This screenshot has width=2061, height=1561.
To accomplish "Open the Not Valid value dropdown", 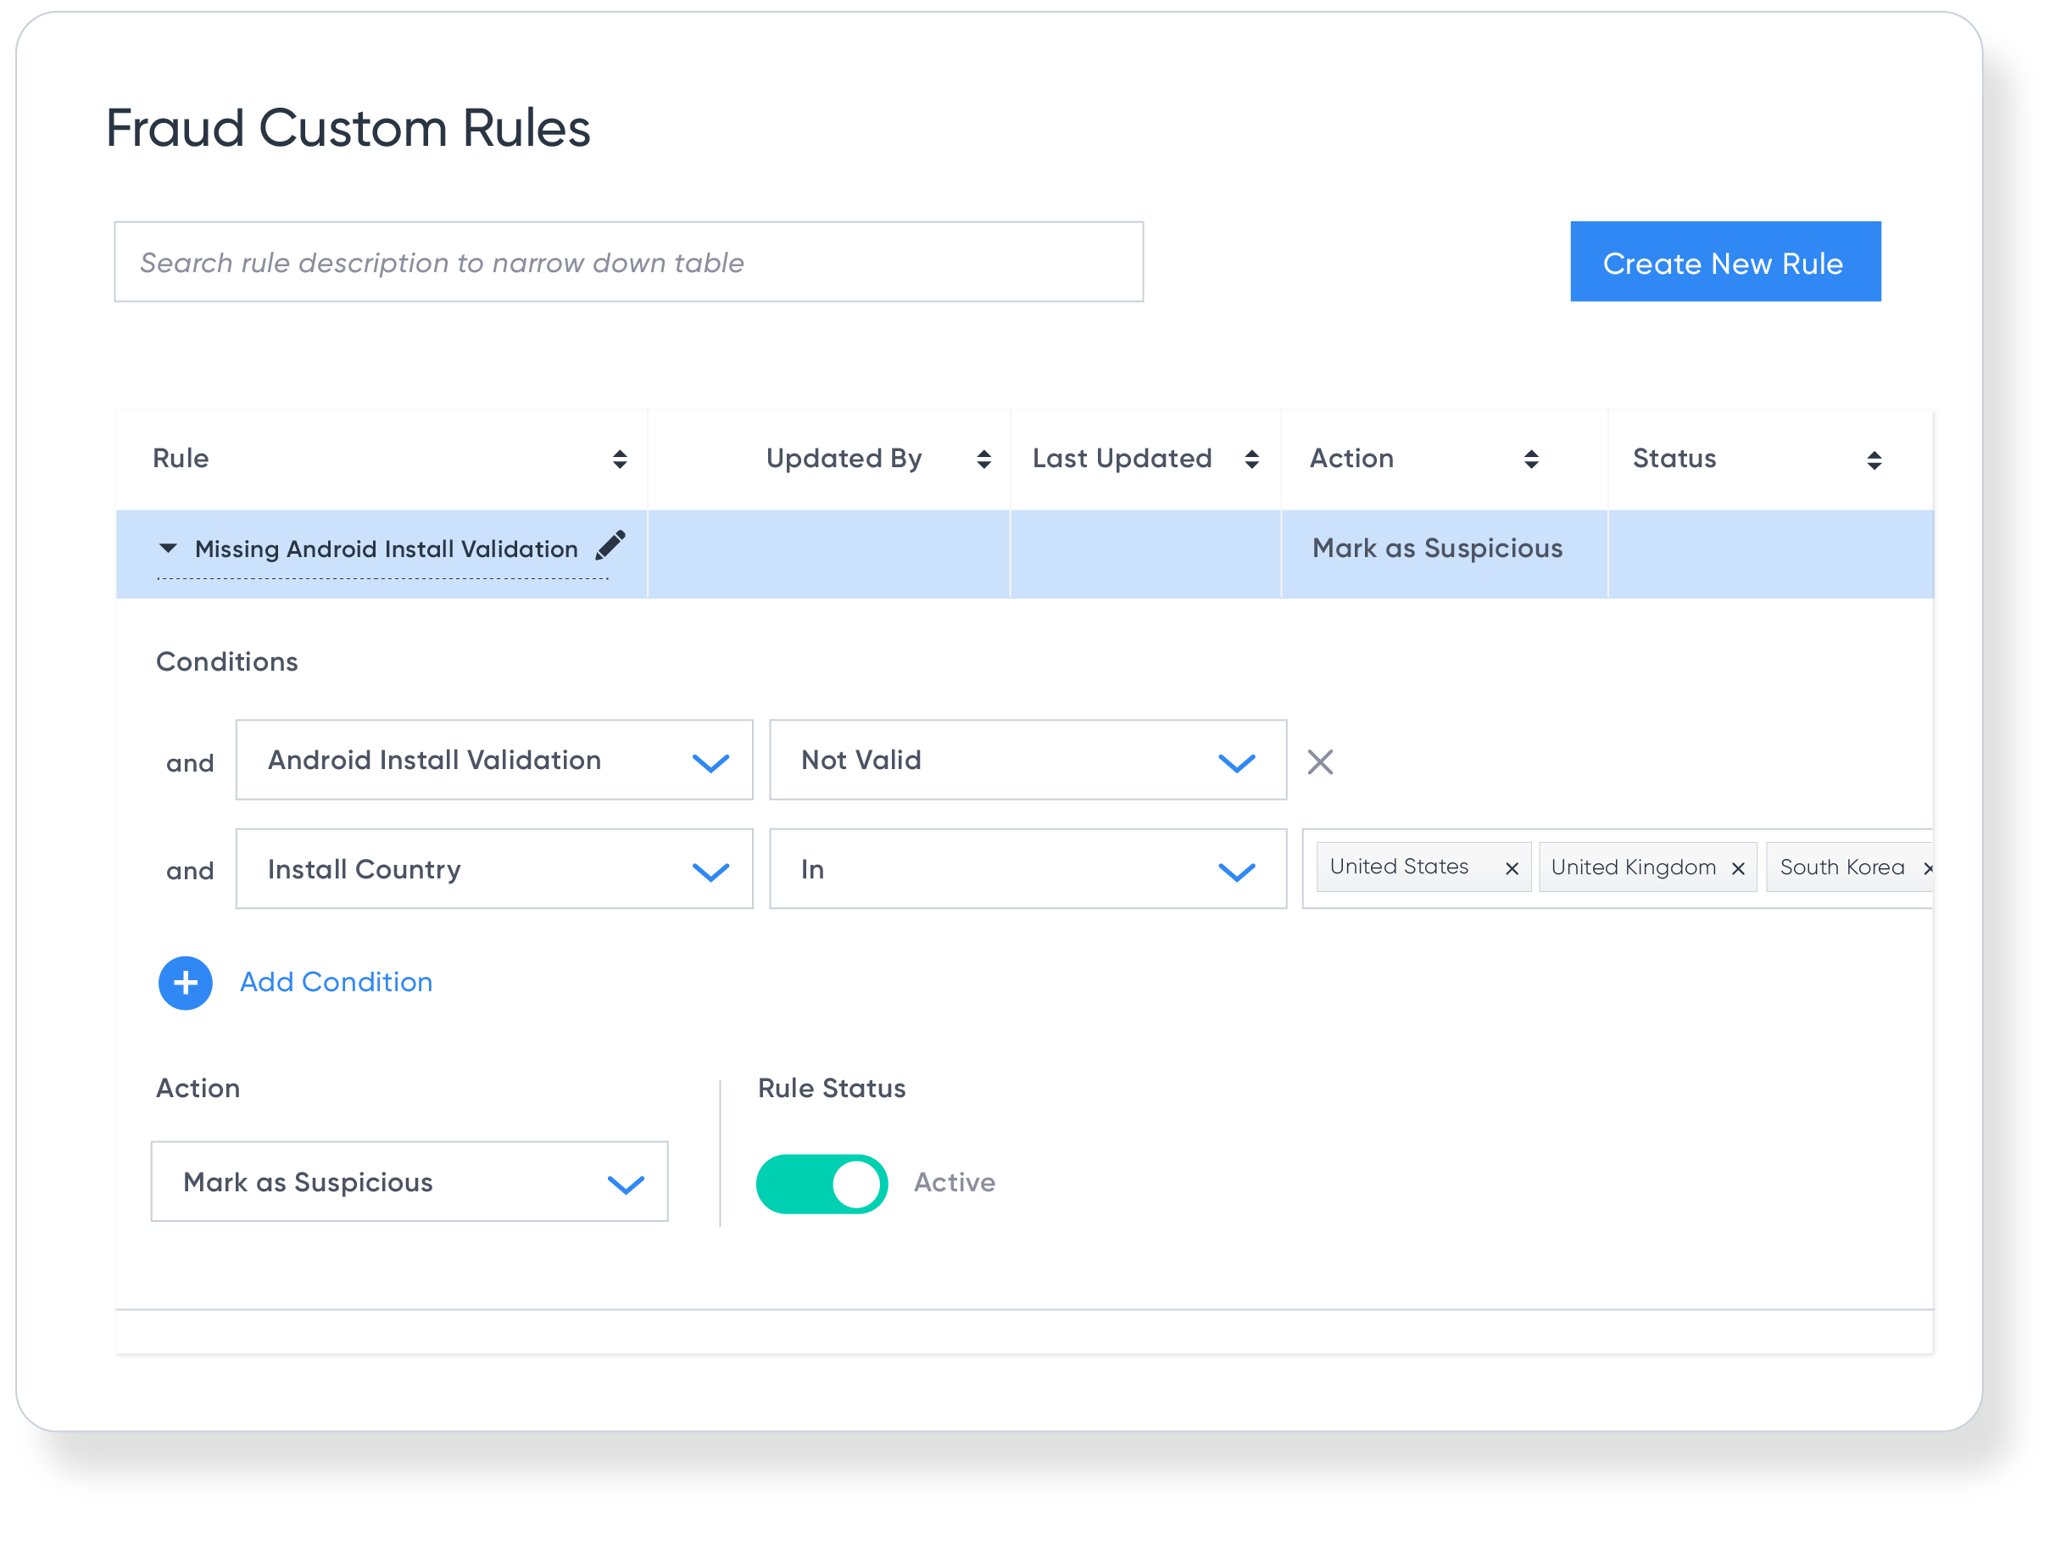I will (1028, 760).
